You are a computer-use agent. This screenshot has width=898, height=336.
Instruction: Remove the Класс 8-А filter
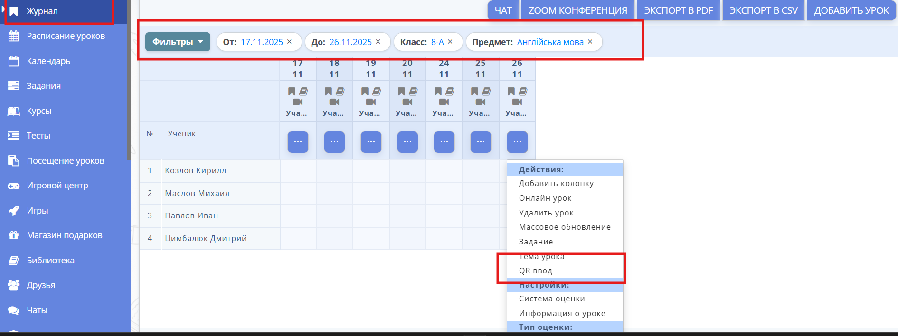[x=450, y=42]
